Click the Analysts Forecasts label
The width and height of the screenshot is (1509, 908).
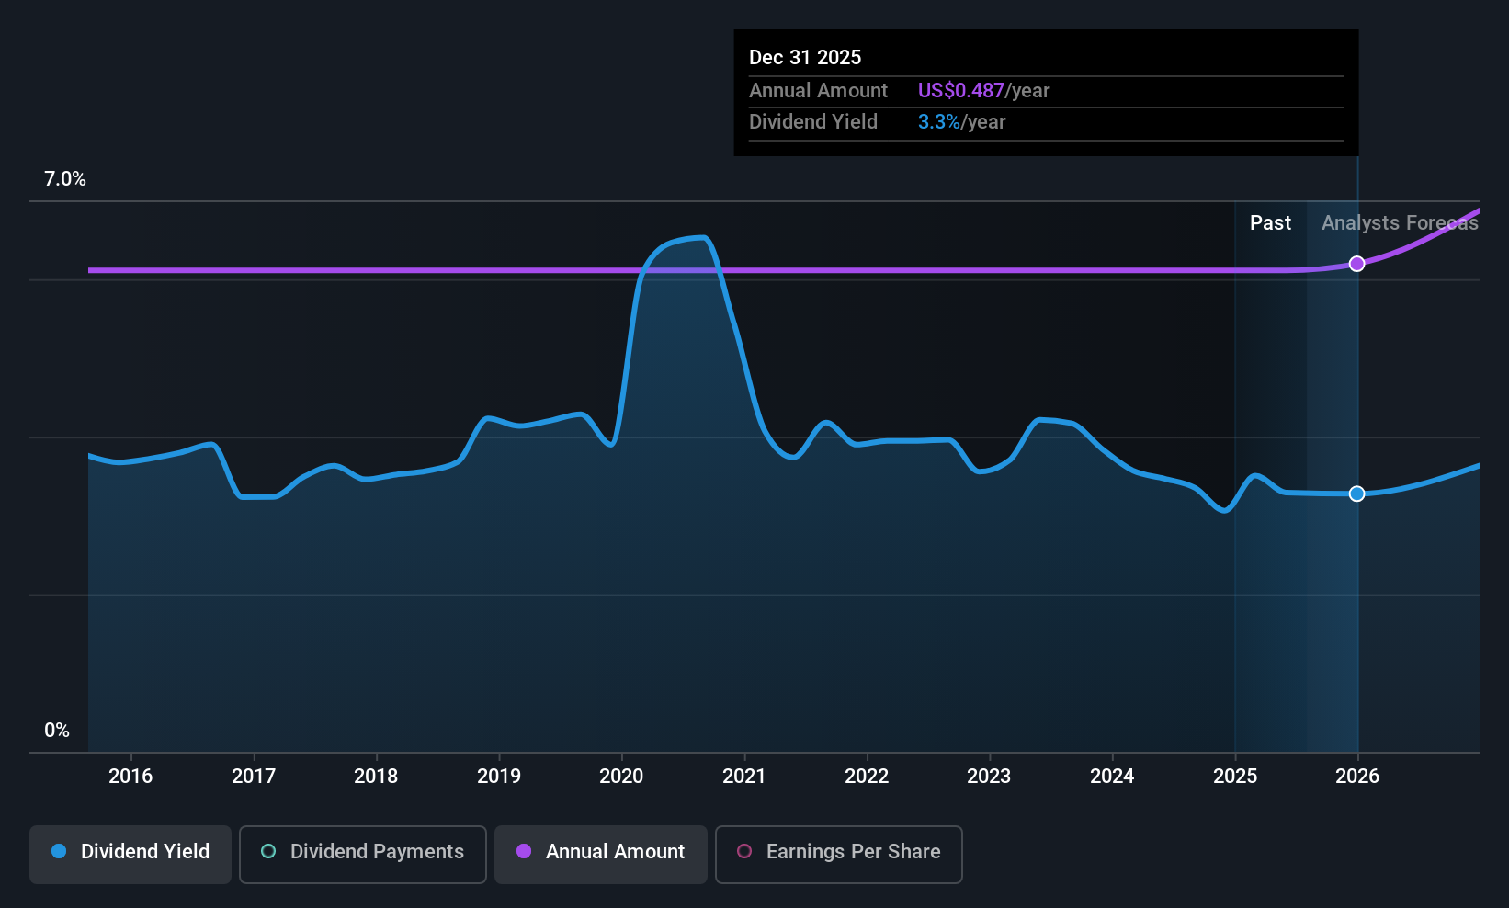point(1399,223)
